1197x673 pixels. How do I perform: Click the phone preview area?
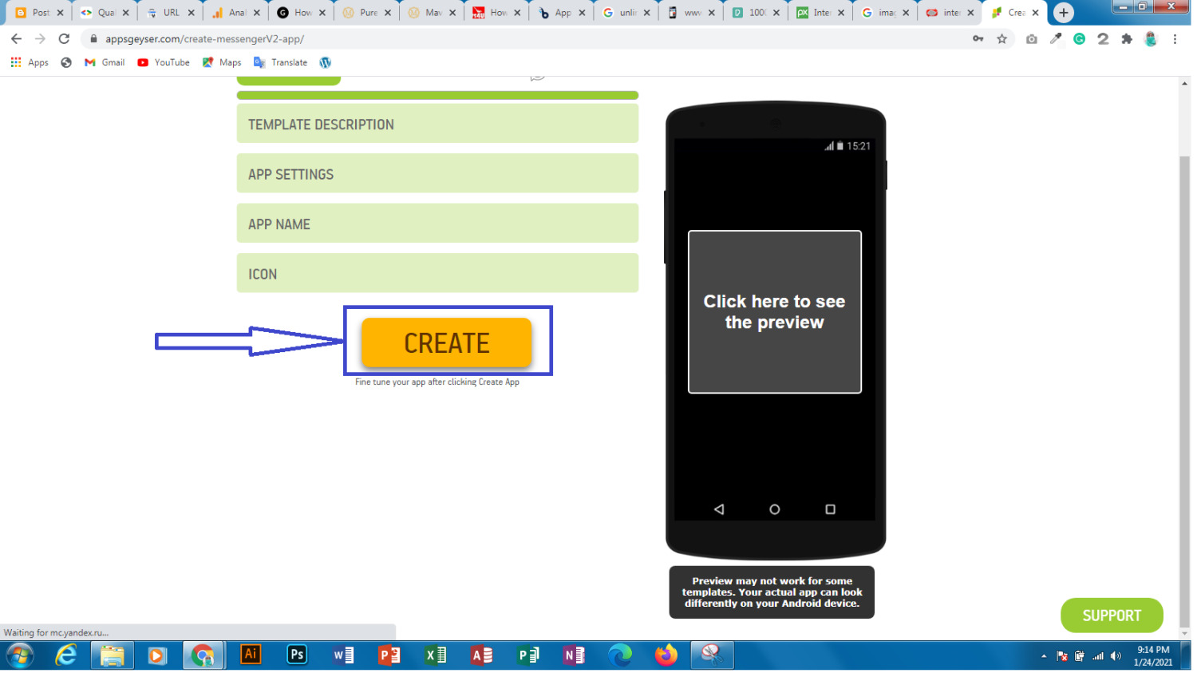tap(774, 312)
